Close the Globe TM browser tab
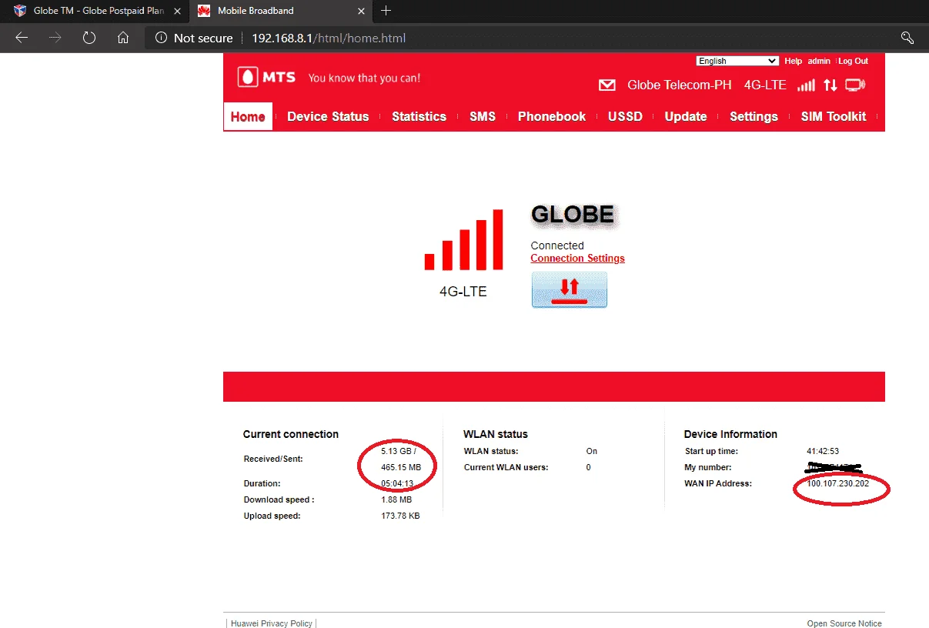The height and width of the screenshot is (628, 929). coord(177,11)
